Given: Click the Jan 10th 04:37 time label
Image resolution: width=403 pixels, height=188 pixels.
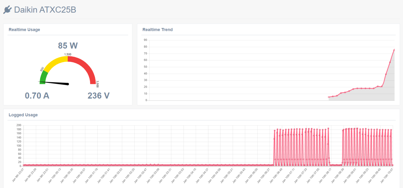Looking at the screenshot, I should pos(202,175).
